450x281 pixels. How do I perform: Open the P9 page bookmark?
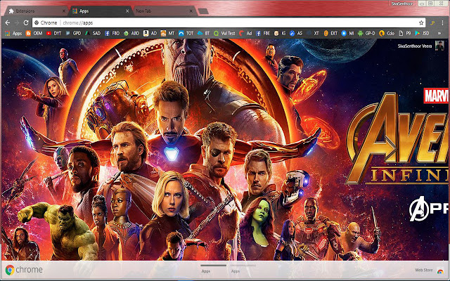pos(405,33)
